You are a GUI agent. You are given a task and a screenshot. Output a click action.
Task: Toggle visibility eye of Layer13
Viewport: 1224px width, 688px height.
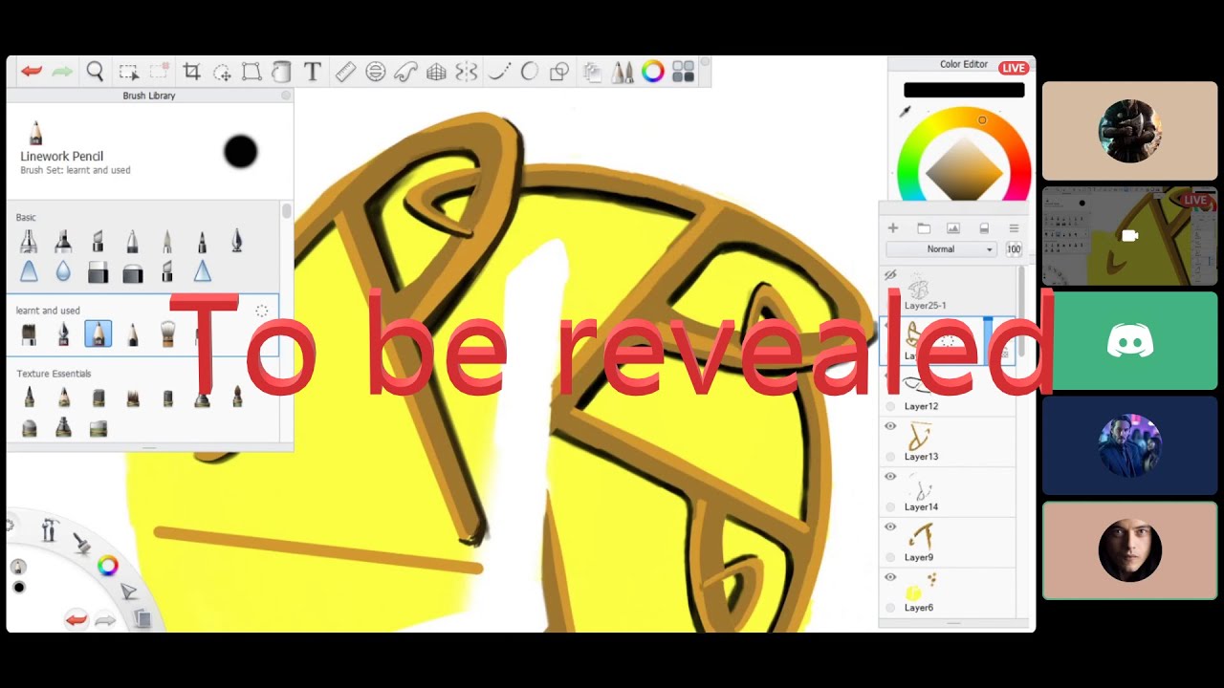click(890, 426)
